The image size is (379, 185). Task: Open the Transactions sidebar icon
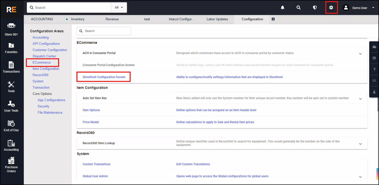tap(11, 67)
